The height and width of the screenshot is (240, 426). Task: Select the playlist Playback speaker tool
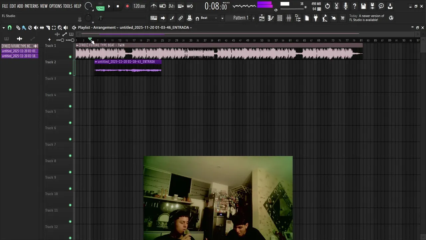(x=66, y=28)
